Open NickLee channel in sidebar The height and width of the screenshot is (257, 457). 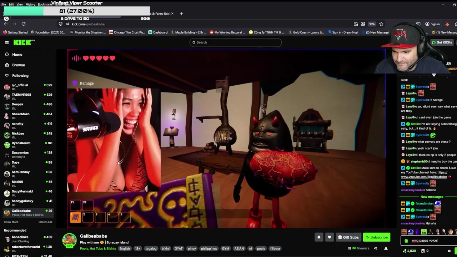tap(28, 135)
